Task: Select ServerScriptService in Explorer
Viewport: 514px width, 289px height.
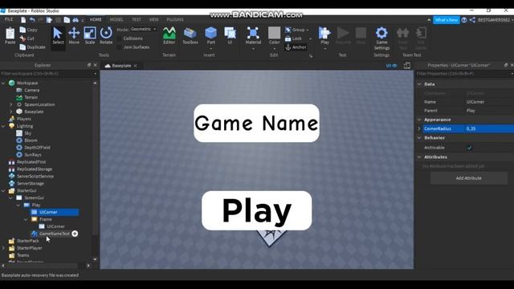Action: click(35, 177)
